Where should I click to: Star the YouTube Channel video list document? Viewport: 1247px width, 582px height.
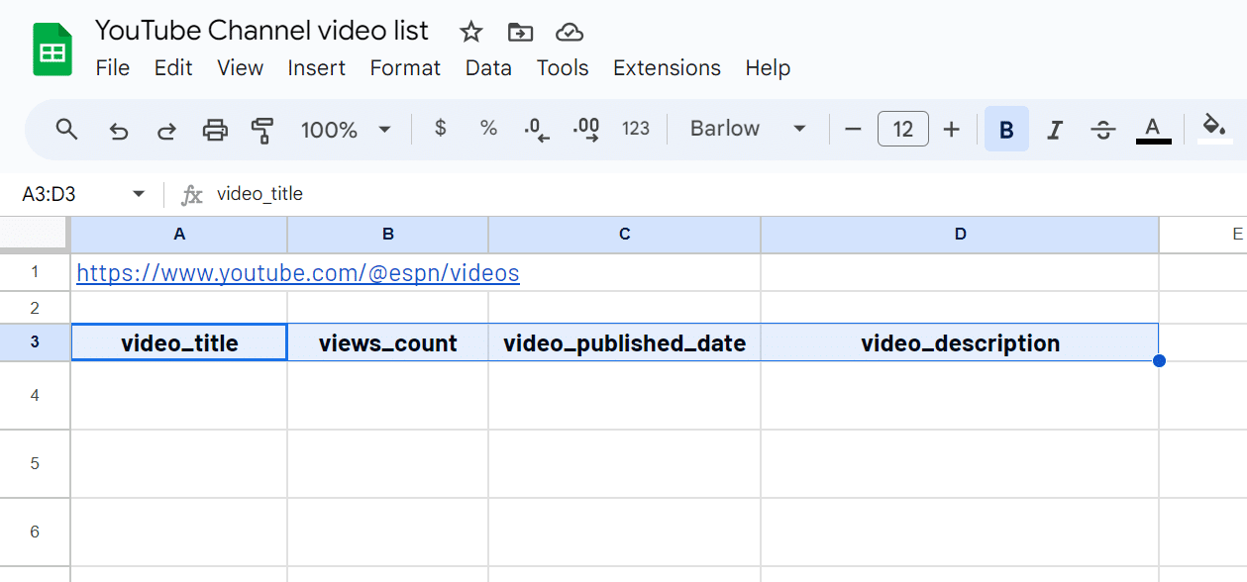(x=471, y=33)
